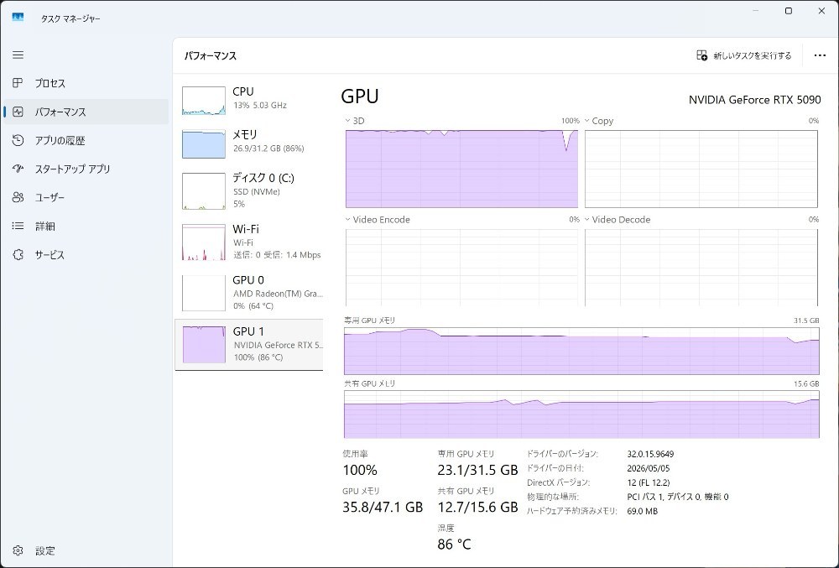The width and height of the screenshot is (839, 568).
Task: Select the GPU 0 AMD Radeon thumbnail
Action: [203, 293]
